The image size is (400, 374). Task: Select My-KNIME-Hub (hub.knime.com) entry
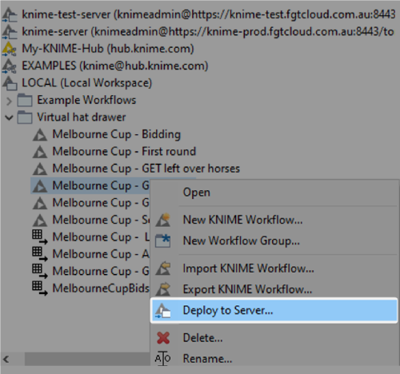click(x=108, y=49)
